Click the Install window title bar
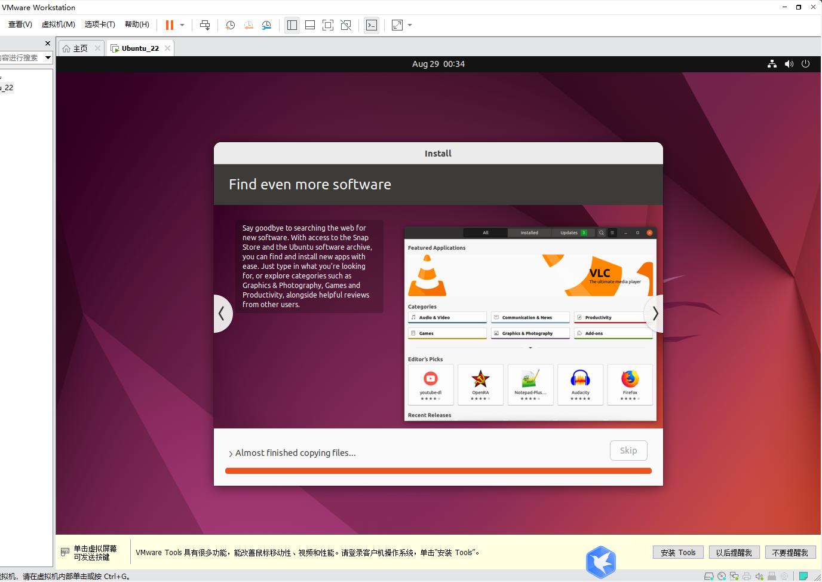Viewport: 822px width, 582px height. pyautogui.click(x=438, y=154)
